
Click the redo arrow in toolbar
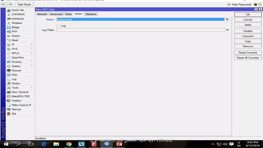tap(10, 5)
